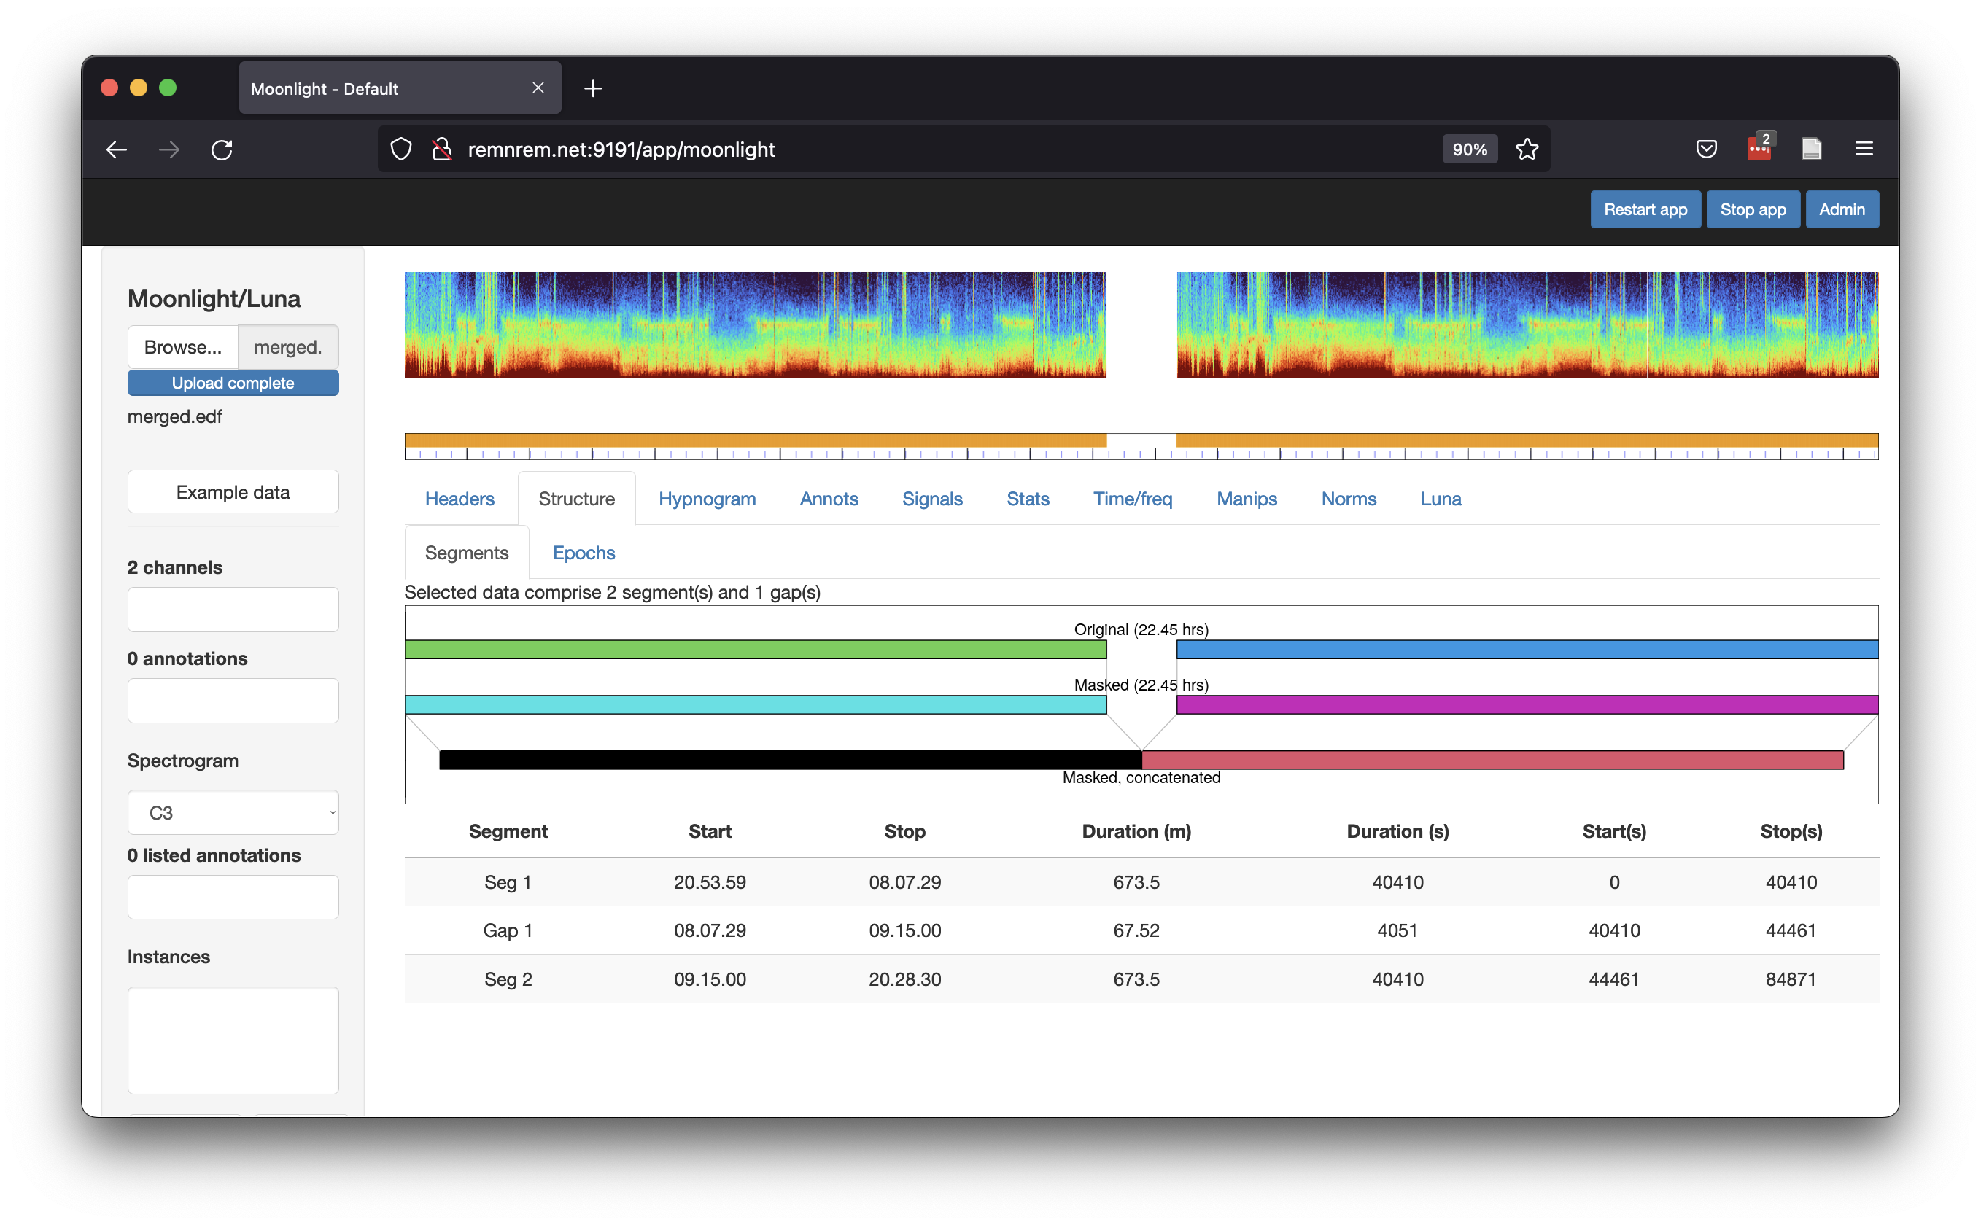Click the red extension icon with badge
1981x1225 pixels.
1759,149
